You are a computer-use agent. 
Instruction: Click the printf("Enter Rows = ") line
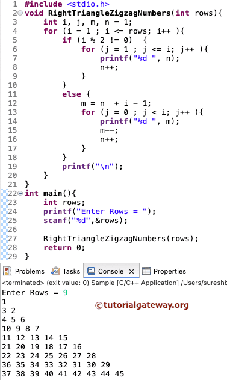click(99, 212)
